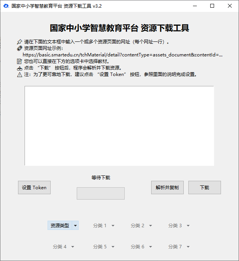
Task: Open the 分类 5 dropdown
Action: [x=104, y=247]
